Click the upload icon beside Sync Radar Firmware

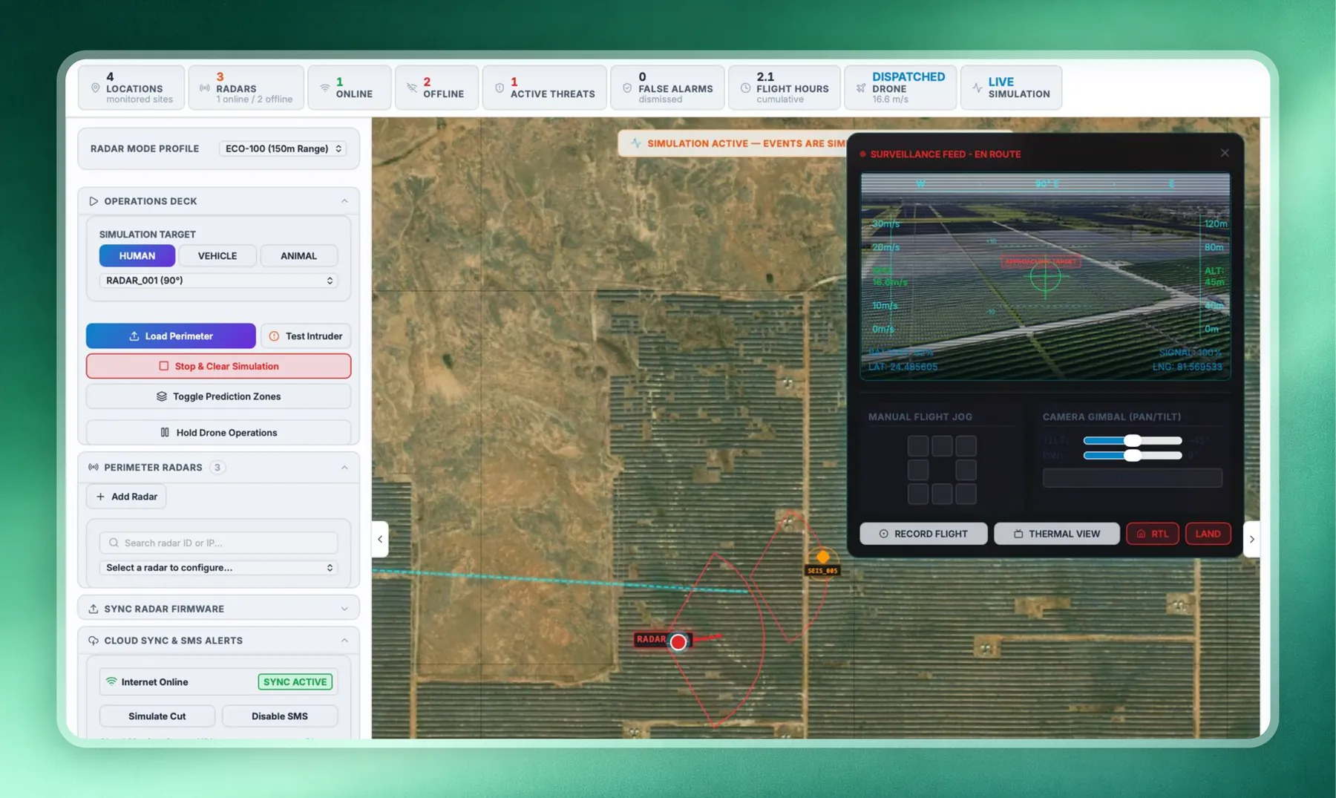pyautogui.click(x=94, y=609)
